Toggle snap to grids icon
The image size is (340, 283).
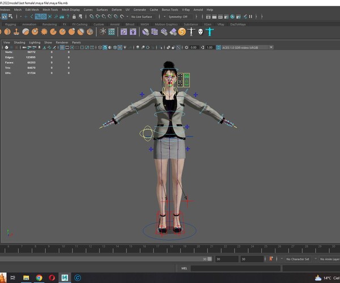click(92, 16)
